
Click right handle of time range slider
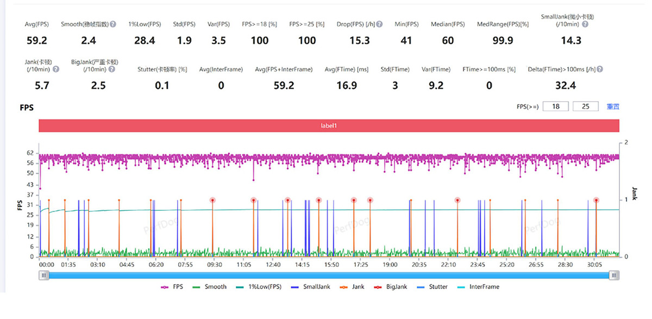click(614, 276)
